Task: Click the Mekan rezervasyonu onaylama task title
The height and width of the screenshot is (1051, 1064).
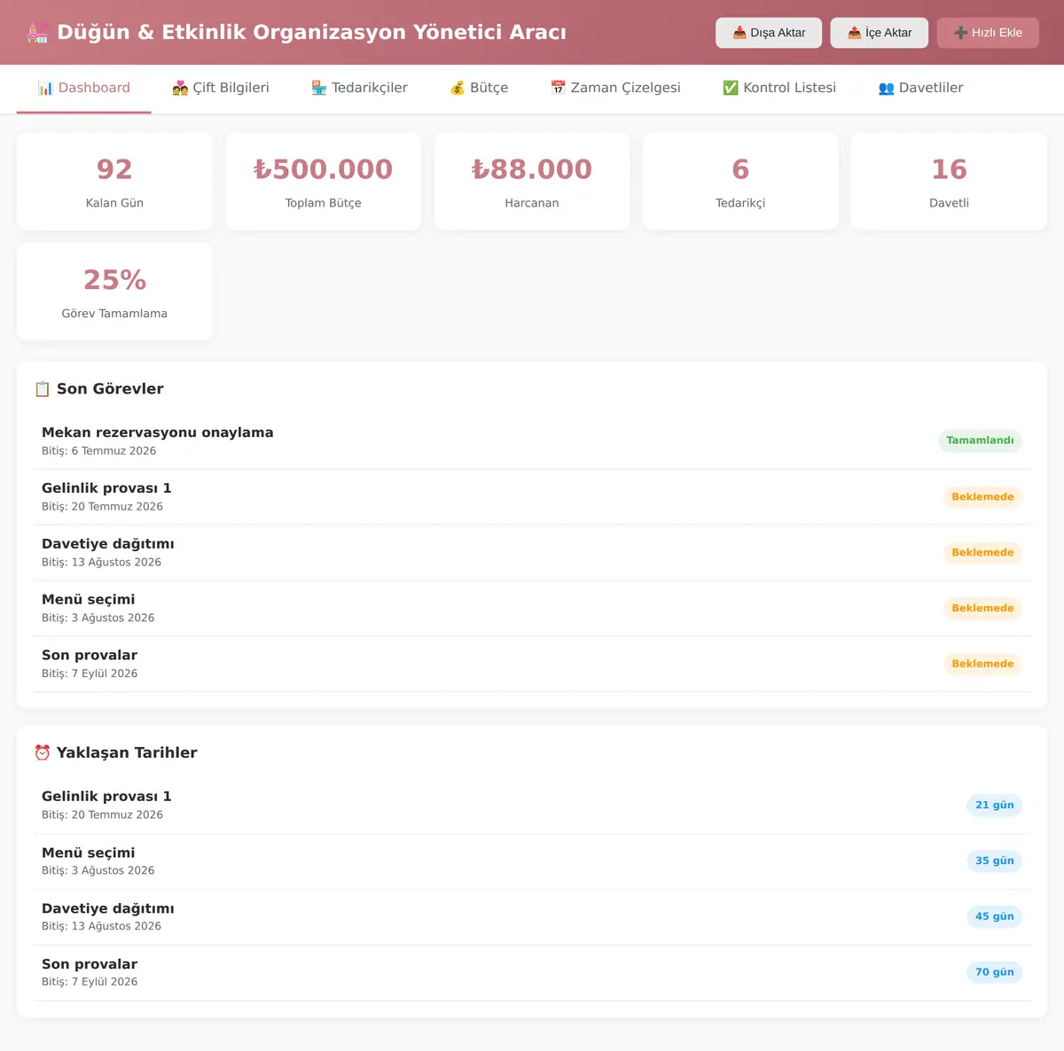Action: 158,432
